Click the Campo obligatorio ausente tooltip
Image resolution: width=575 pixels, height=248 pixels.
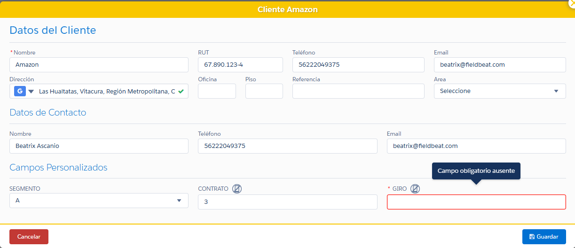[x=476, y=171]
